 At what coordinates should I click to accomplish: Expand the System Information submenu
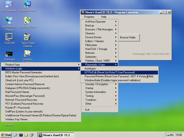(x=100, y=92)
